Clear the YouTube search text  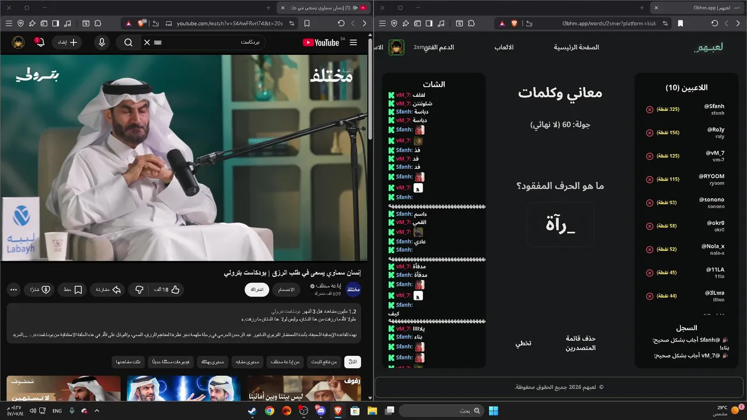147,43
